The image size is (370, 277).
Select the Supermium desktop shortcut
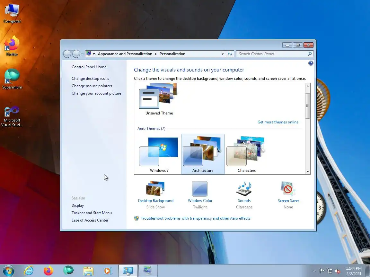(12, 79)
